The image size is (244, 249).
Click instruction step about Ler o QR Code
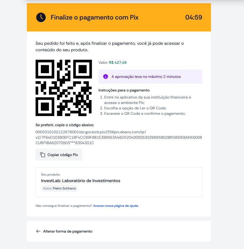pyautogui.click(x=135, y=108)
